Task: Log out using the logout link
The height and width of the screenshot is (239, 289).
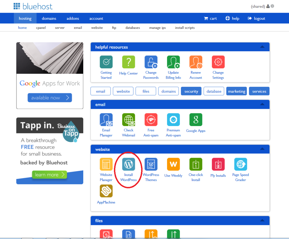Action: click(x=256, y=18)
